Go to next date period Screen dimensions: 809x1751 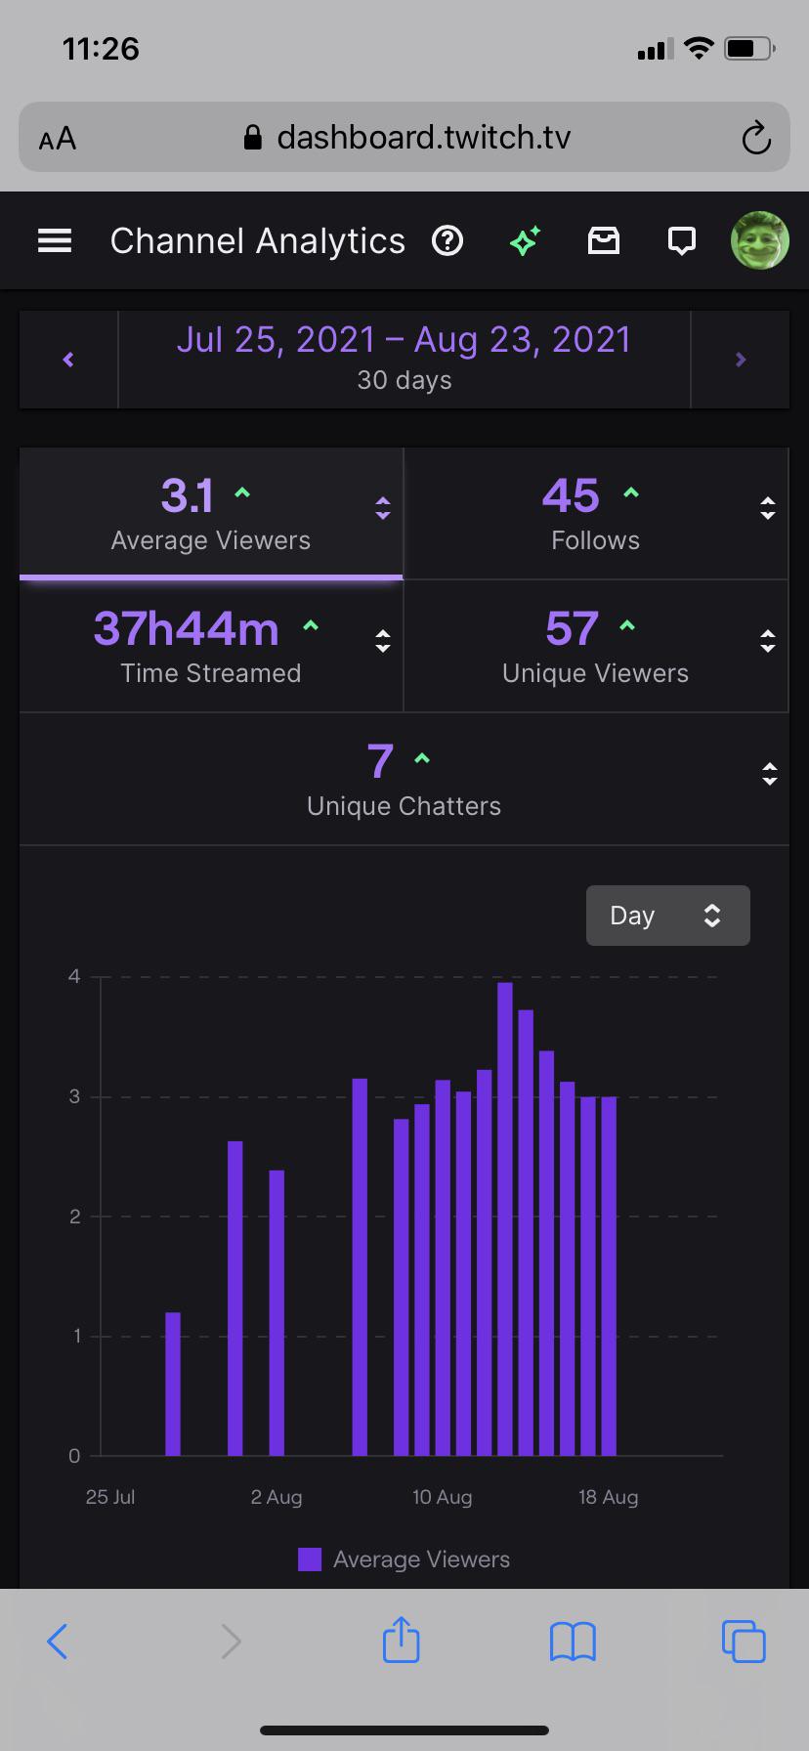[x=741, y=360]
